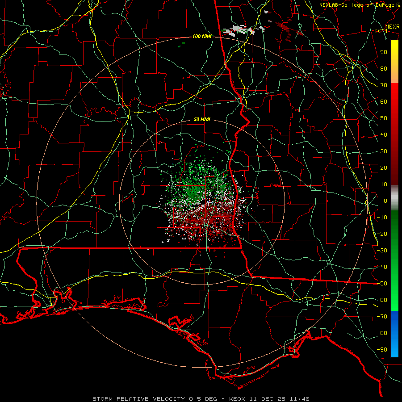Click the 20 value on the velocity scale
The height and width of the screenshot is (402, 402).
click(384, 168)
